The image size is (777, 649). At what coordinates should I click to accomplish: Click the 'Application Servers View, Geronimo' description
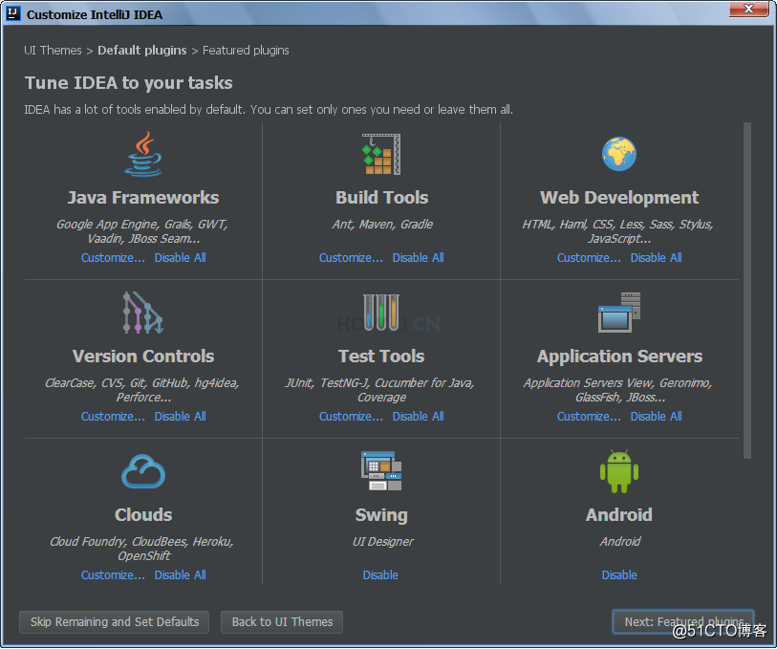(x=618, y=390)
